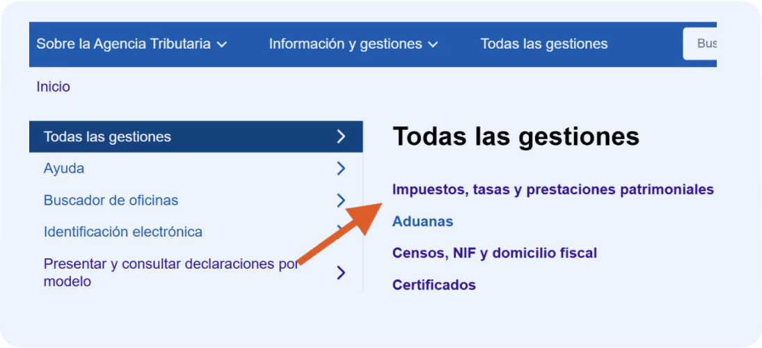
Task: Open the Aduanas link
Action: coord(423,221)
